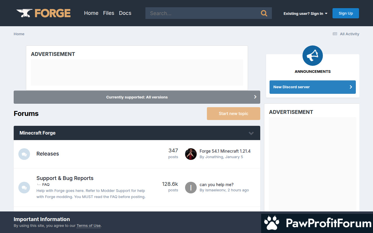The height and width of the screenshot is (233, 373).
Task: Click the ANNOUNCEMENTS heading text
Action: tap(313, 71)
